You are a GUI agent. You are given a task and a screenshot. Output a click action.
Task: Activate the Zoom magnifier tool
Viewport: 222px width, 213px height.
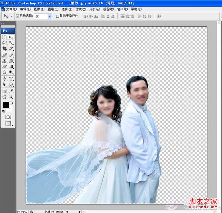(x=11, y=96)
